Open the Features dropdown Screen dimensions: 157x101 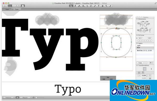(9, 98)
